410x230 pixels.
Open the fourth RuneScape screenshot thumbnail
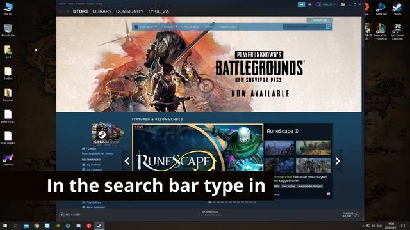tap(313, 165)
